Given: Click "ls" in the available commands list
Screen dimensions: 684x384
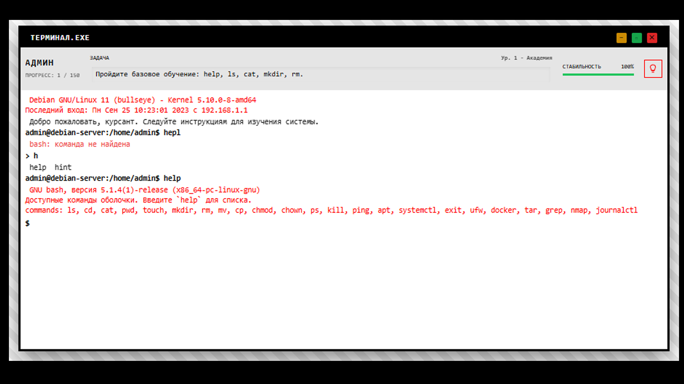Looking at the screenshot, I should click(71, 210).
